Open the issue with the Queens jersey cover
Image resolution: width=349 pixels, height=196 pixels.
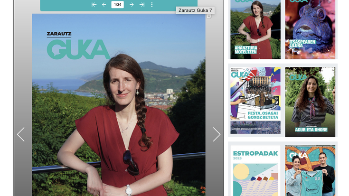click(310, 171)
